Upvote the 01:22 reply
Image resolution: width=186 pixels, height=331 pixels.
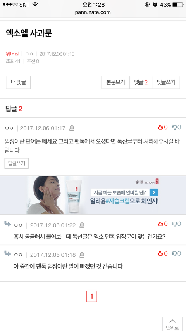[163, 224]
